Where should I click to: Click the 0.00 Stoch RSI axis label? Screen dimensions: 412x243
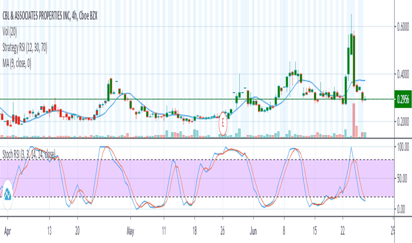point(401,209)
